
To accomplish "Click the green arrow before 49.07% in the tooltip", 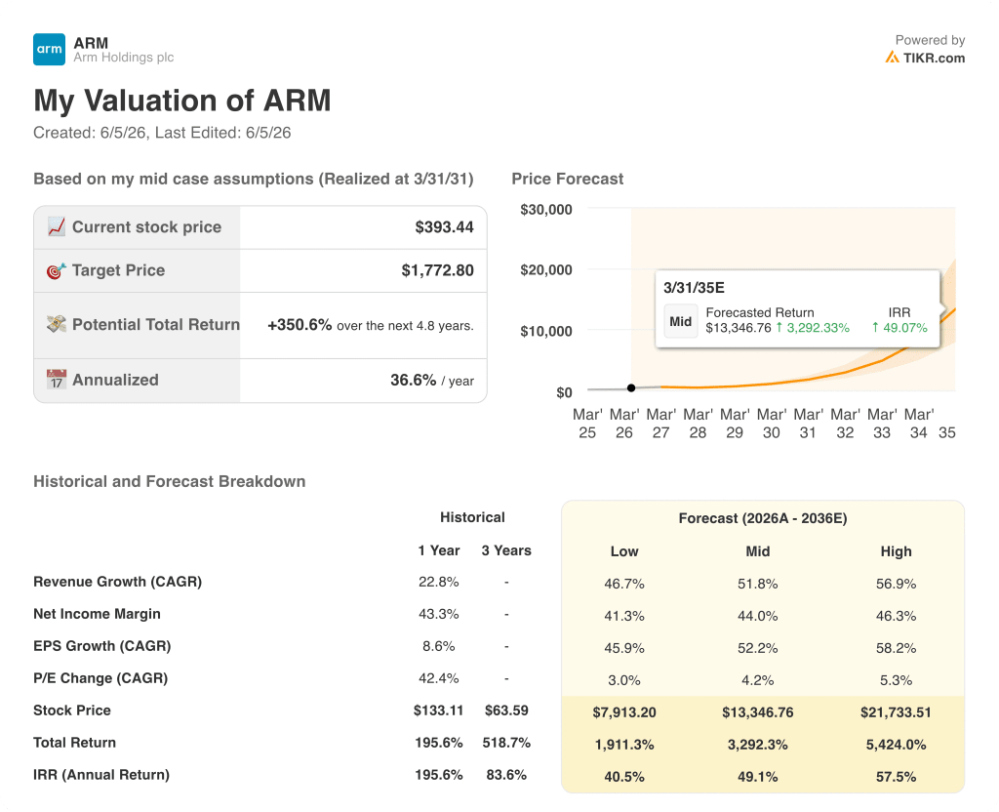I will pos(875,328).
